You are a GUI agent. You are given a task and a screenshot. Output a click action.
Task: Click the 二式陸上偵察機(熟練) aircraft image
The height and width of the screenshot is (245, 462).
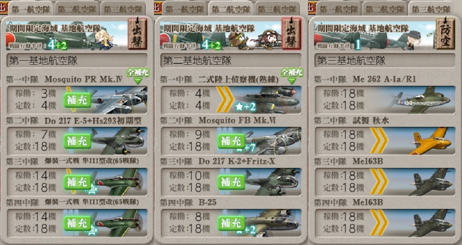pyautogui.click(x=270, y=100)
